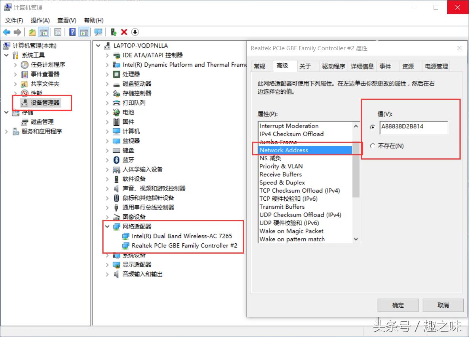Click the Scan for hardware changes icon
Screen dimensions: 469x337
[99, 32]
